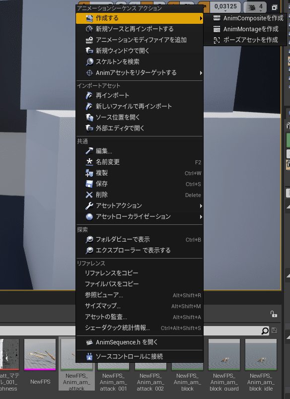This screenshot has height=399, width=290.
Task: Select the NewFPS_Anim_am_block_idle thumbnail
Action: (261, 354)
